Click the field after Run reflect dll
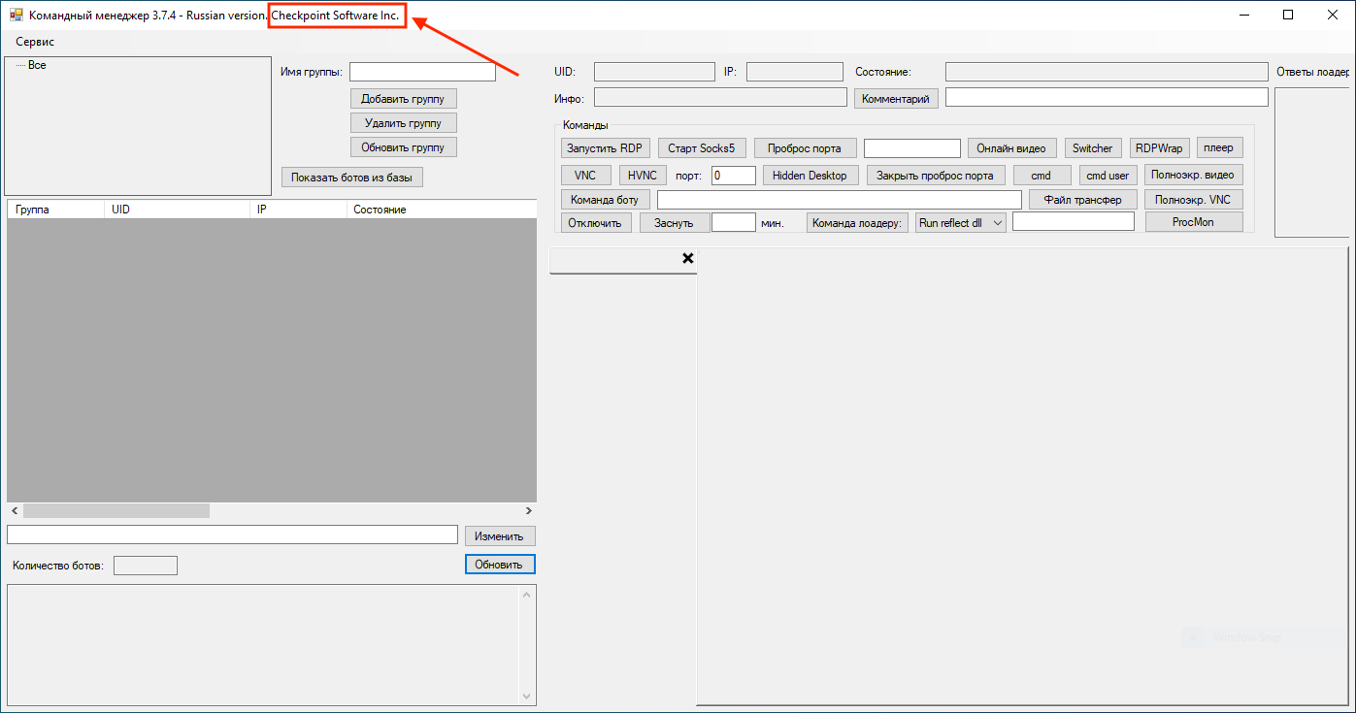 pos(1074,221)
